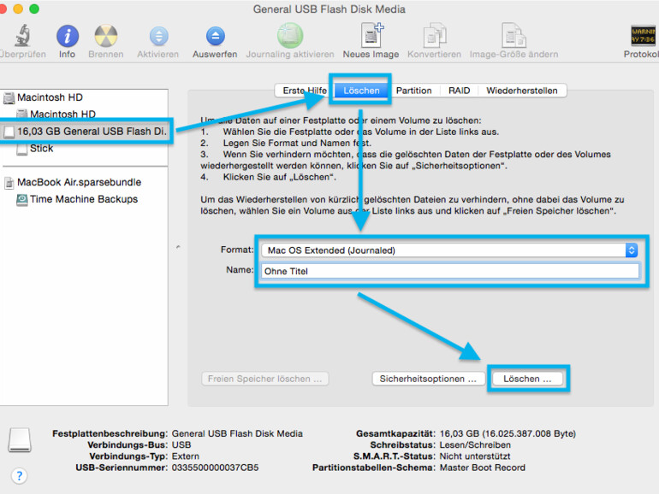Image resolution: width=659 pixels, height=494 pixels.
Task: Click the Journaling aktivieren icon
Action: coord(290,35)
